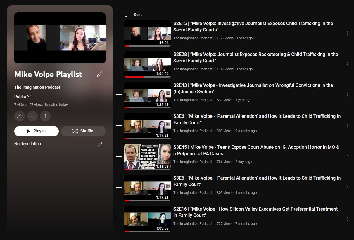This screenshot has width=354, height=240.
Task: Click the 1:09:53 duration badge
Action: [x=162, y=228]
